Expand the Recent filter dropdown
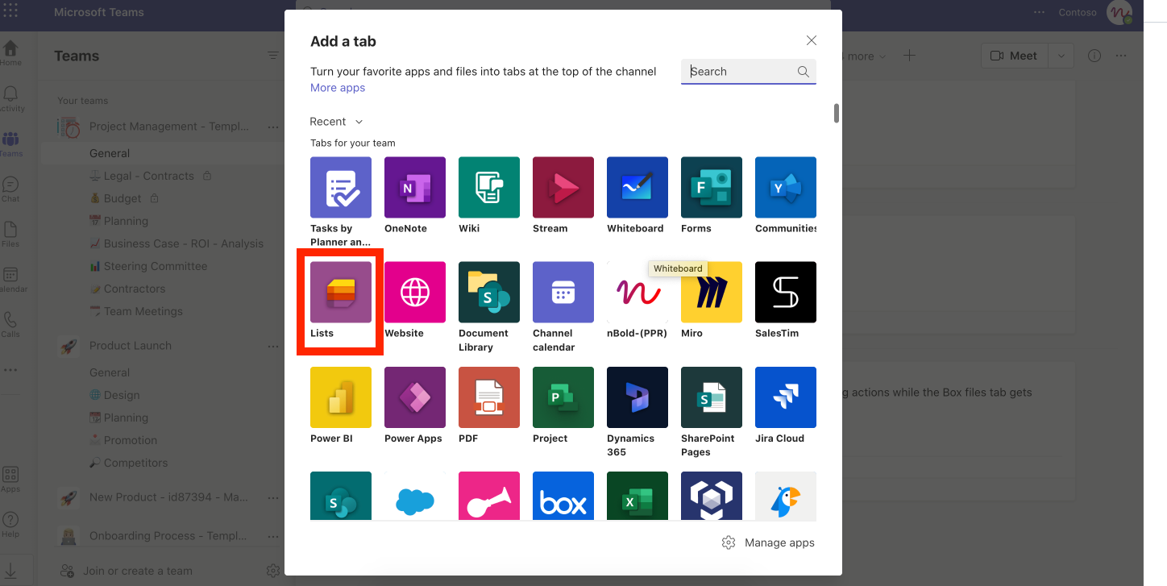 tap(336, 122)
